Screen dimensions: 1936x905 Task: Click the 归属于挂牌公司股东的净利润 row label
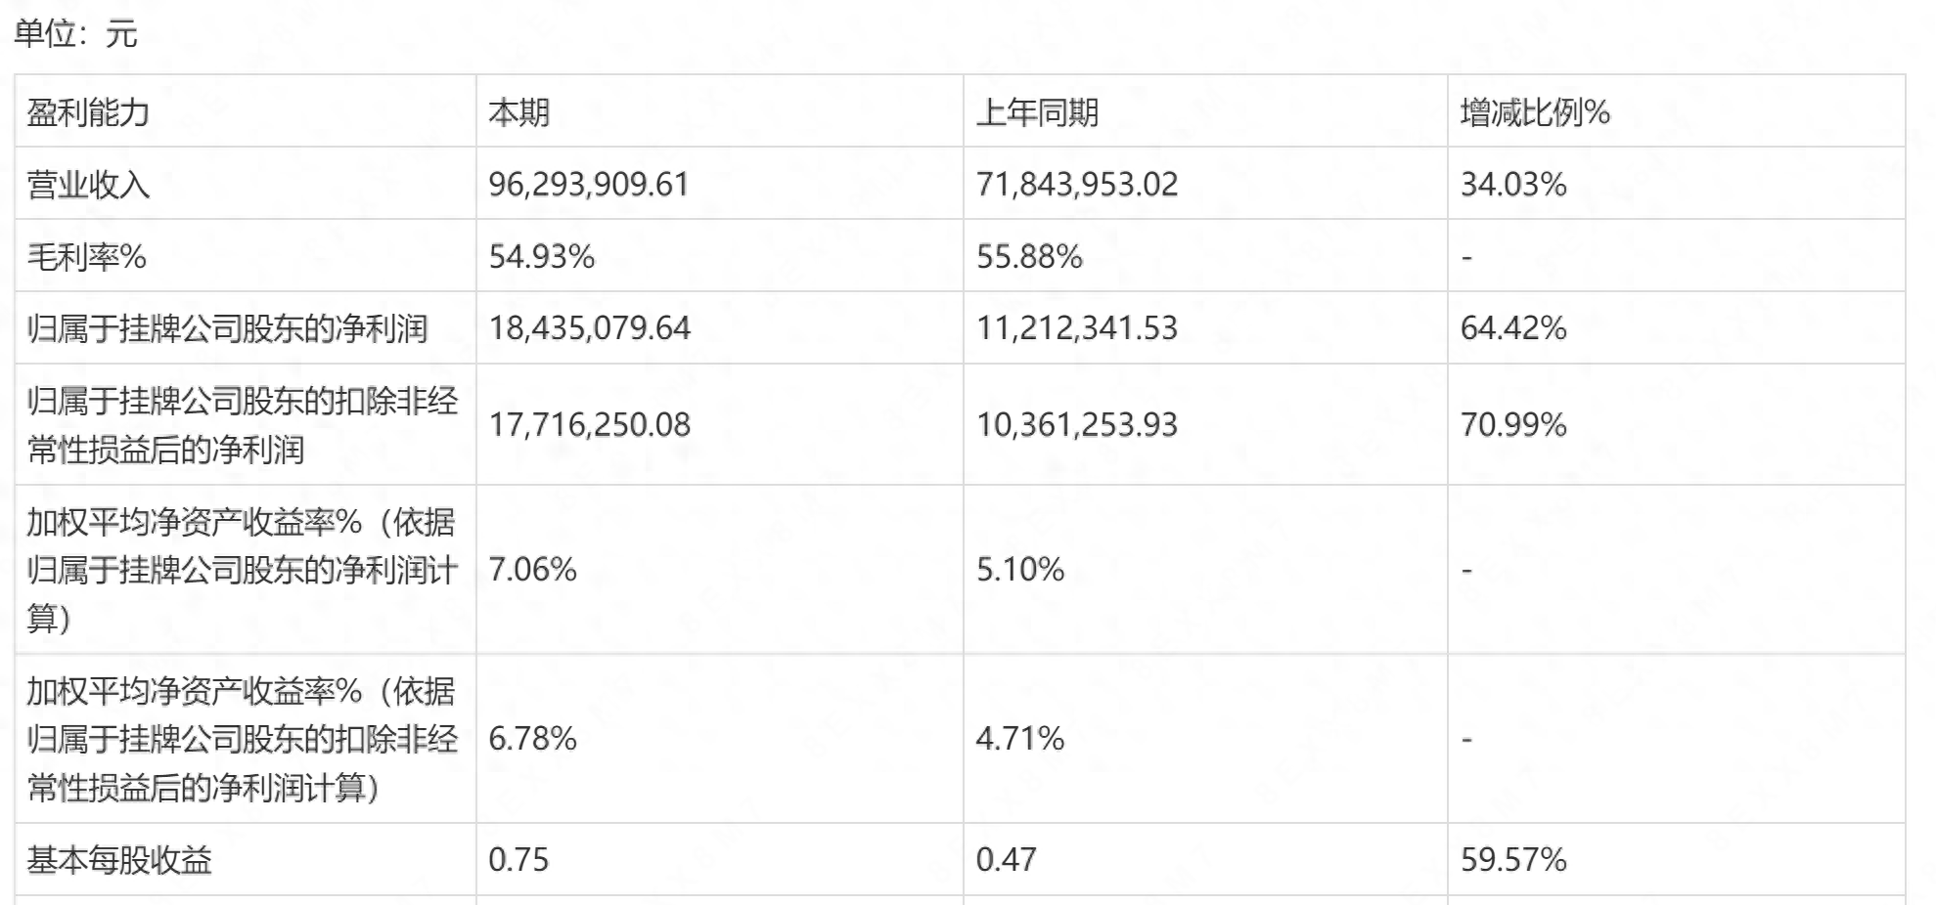(x=227, y=327)
